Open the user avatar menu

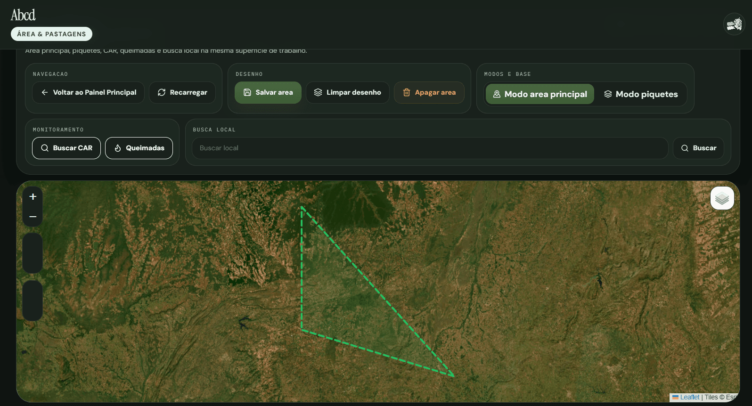tap(734, 24)
